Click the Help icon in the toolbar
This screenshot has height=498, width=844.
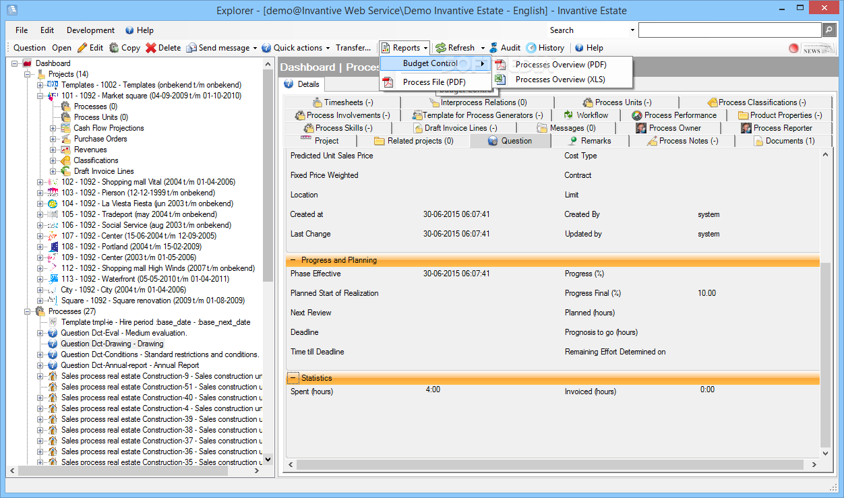pos(578,48)
